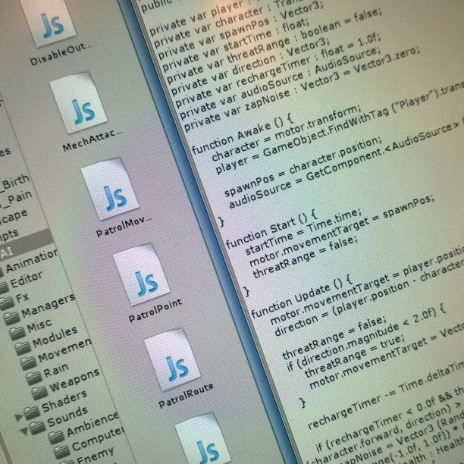Select the tree row ending in 'ipts'
The width and height of the screenshot is (464, 464).
click(9, 234)
